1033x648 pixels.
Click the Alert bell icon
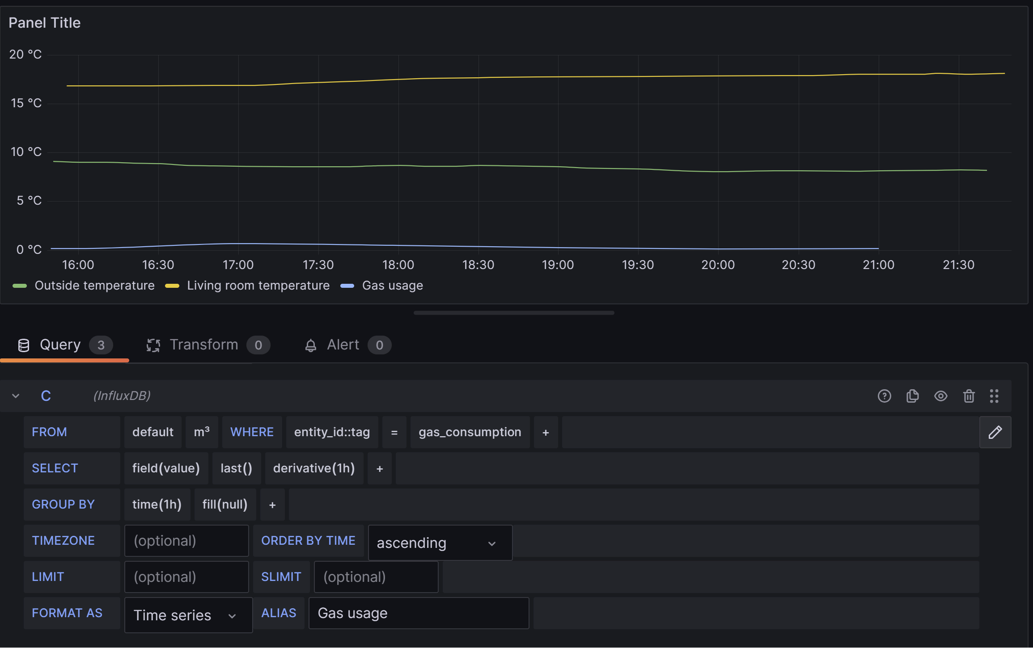pos(310,345)
